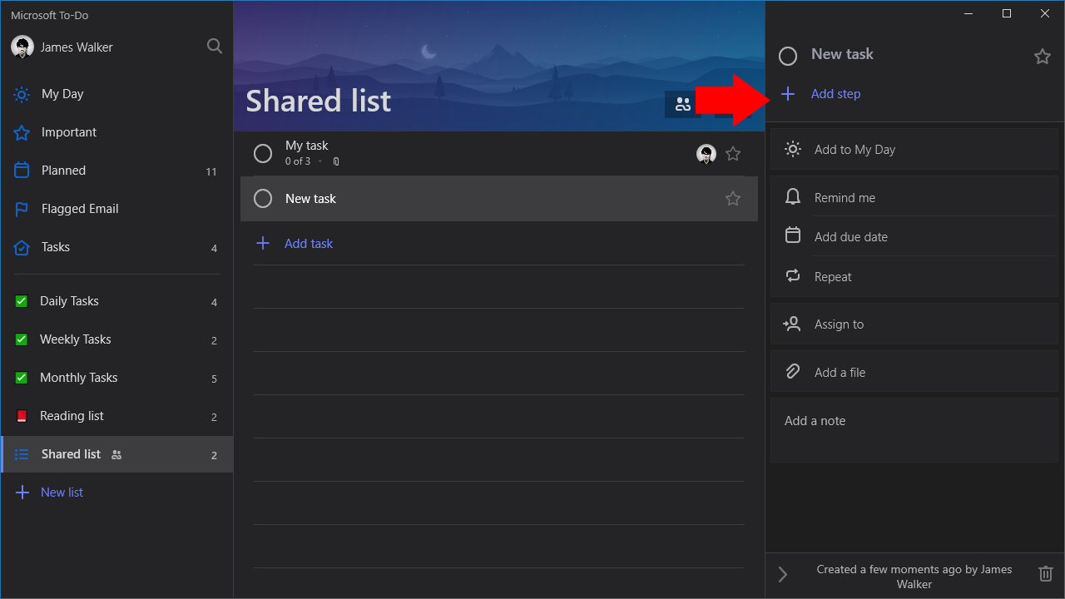This screenshot has width=1065, height=599.
Task: Click Add task in list
Action: click(x=499, y=244)
